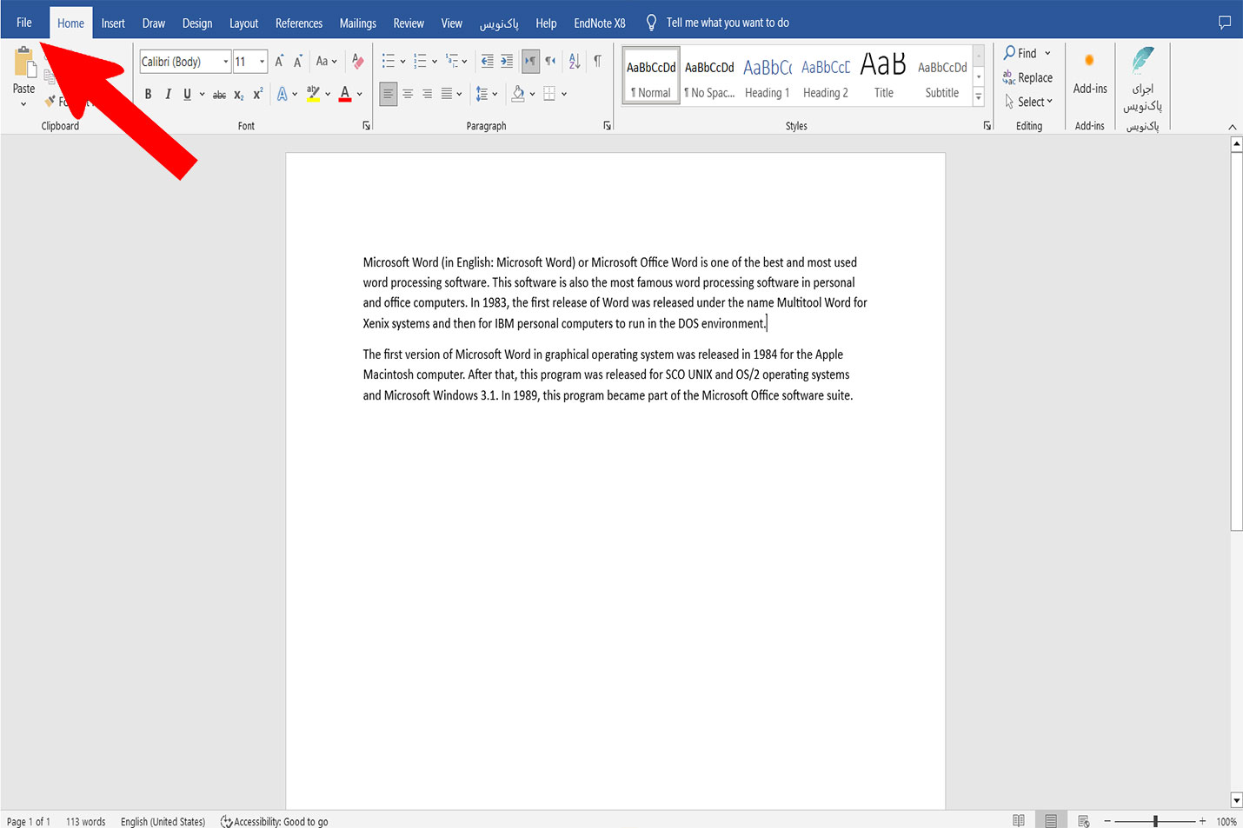Apply a bulleted list

pos(388,62)
